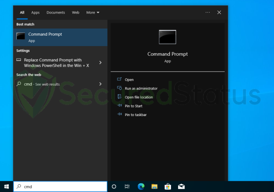The width and height of the screenshot is (274, 192).
Task: Open the Mail app from taskbar
Action: (x=181, y=187)
